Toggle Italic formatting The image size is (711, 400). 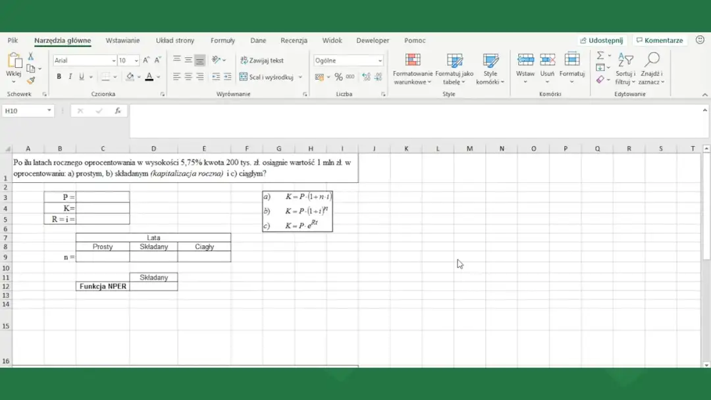point(70,76)
